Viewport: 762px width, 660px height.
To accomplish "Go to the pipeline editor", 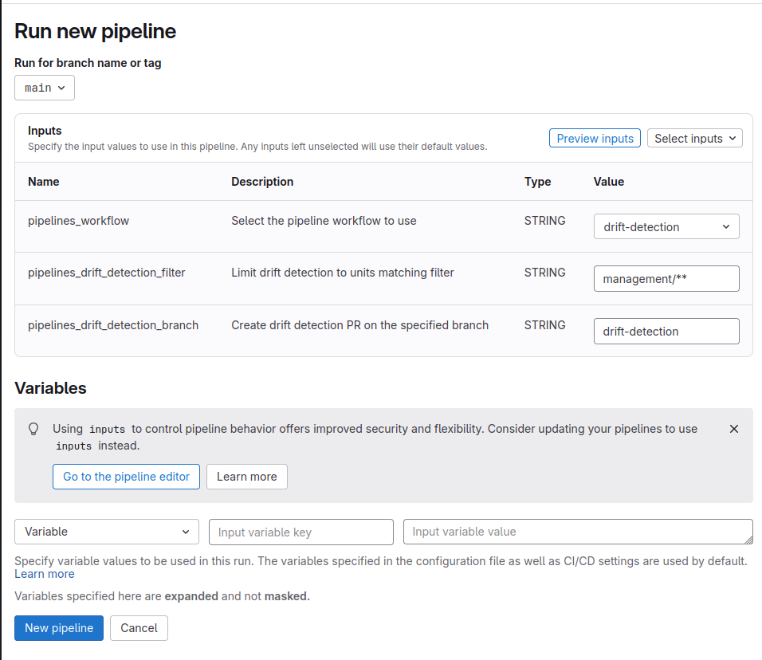I will (126, 477).
